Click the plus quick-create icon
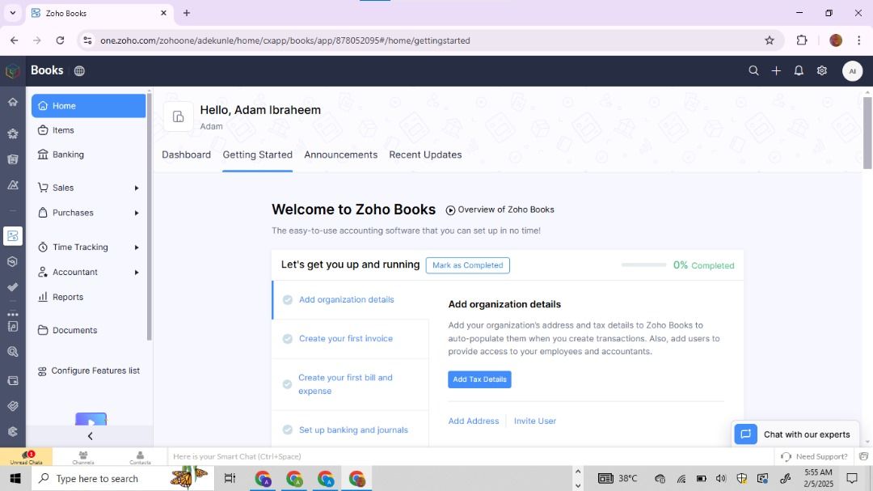The height and width of the screenshot is (491, 873). [x=776, y=71]
